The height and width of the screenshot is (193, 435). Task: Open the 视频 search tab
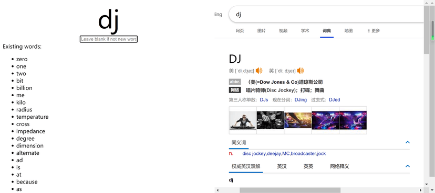point(283,31)
